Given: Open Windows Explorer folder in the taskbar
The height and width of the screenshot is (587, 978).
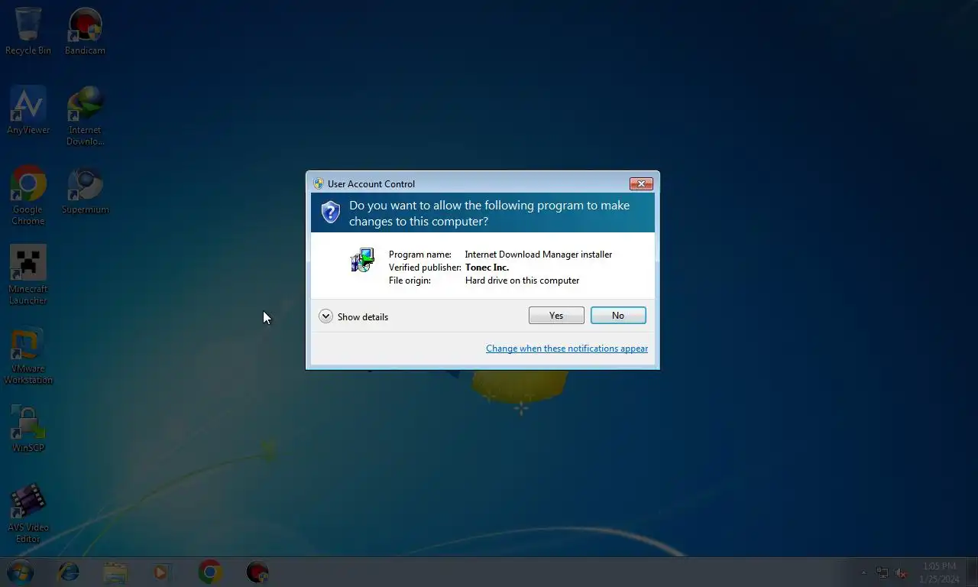Looking at the screenshot, I should pyautogui.click(x=115, y=572).
